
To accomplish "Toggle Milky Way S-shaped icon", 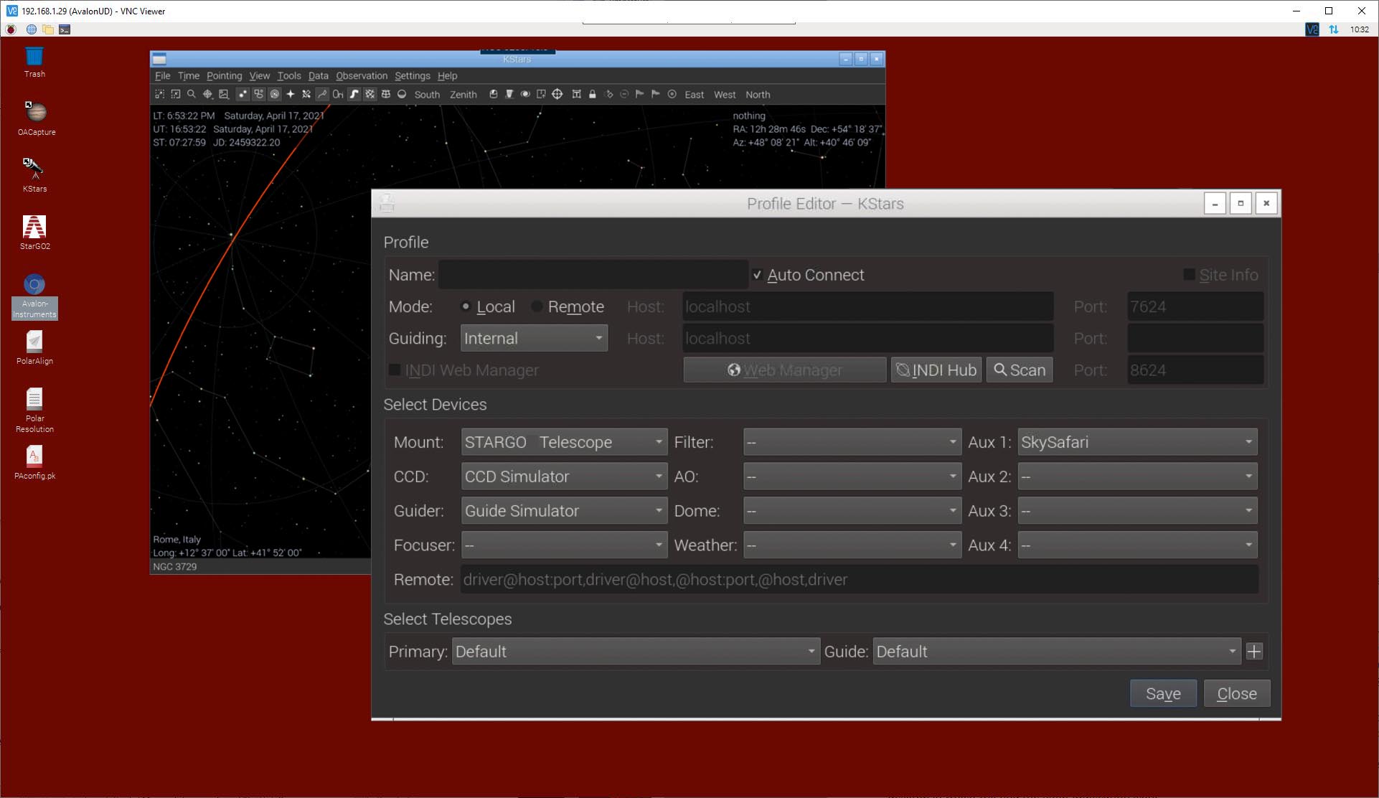I will pos(354,94).
